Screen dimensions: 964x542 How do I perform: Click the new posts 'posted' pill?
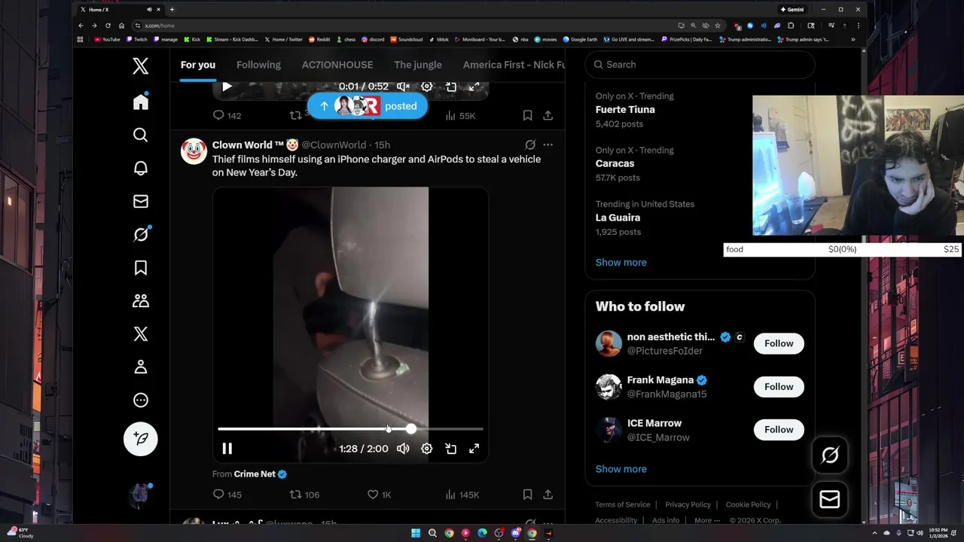coord(368,106)
